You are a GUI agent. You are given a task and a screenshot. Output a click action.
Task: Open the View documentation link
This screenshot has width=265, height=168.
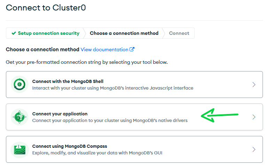(104, 49)
